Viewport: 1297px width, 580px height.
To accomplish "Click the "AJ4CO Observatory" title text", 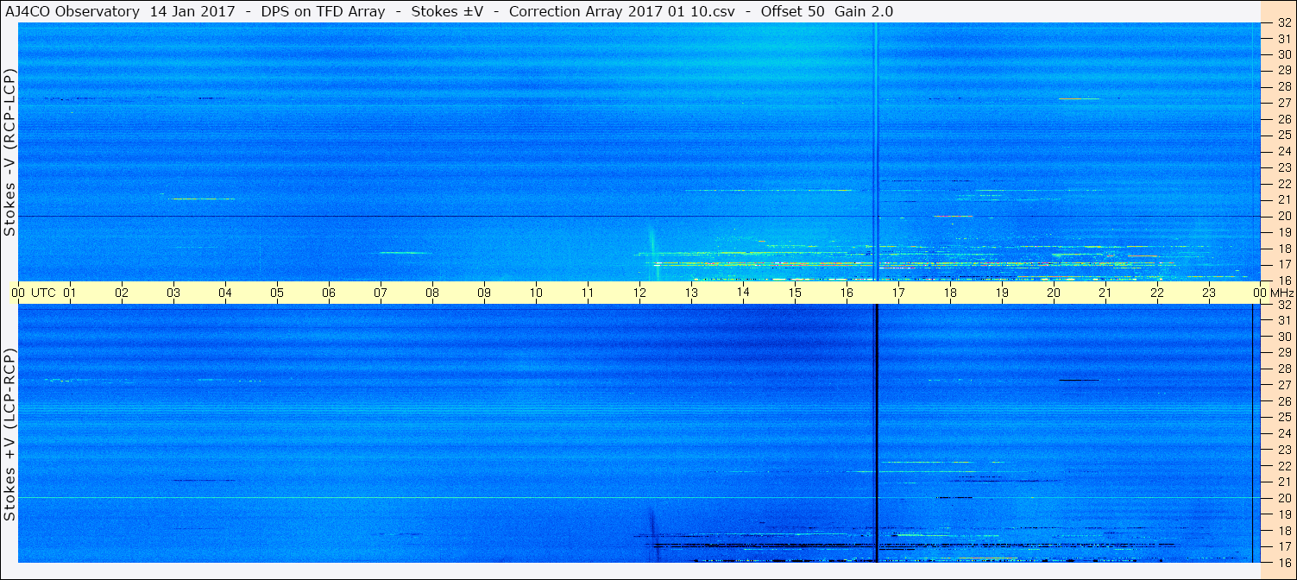I will (72, 12).
